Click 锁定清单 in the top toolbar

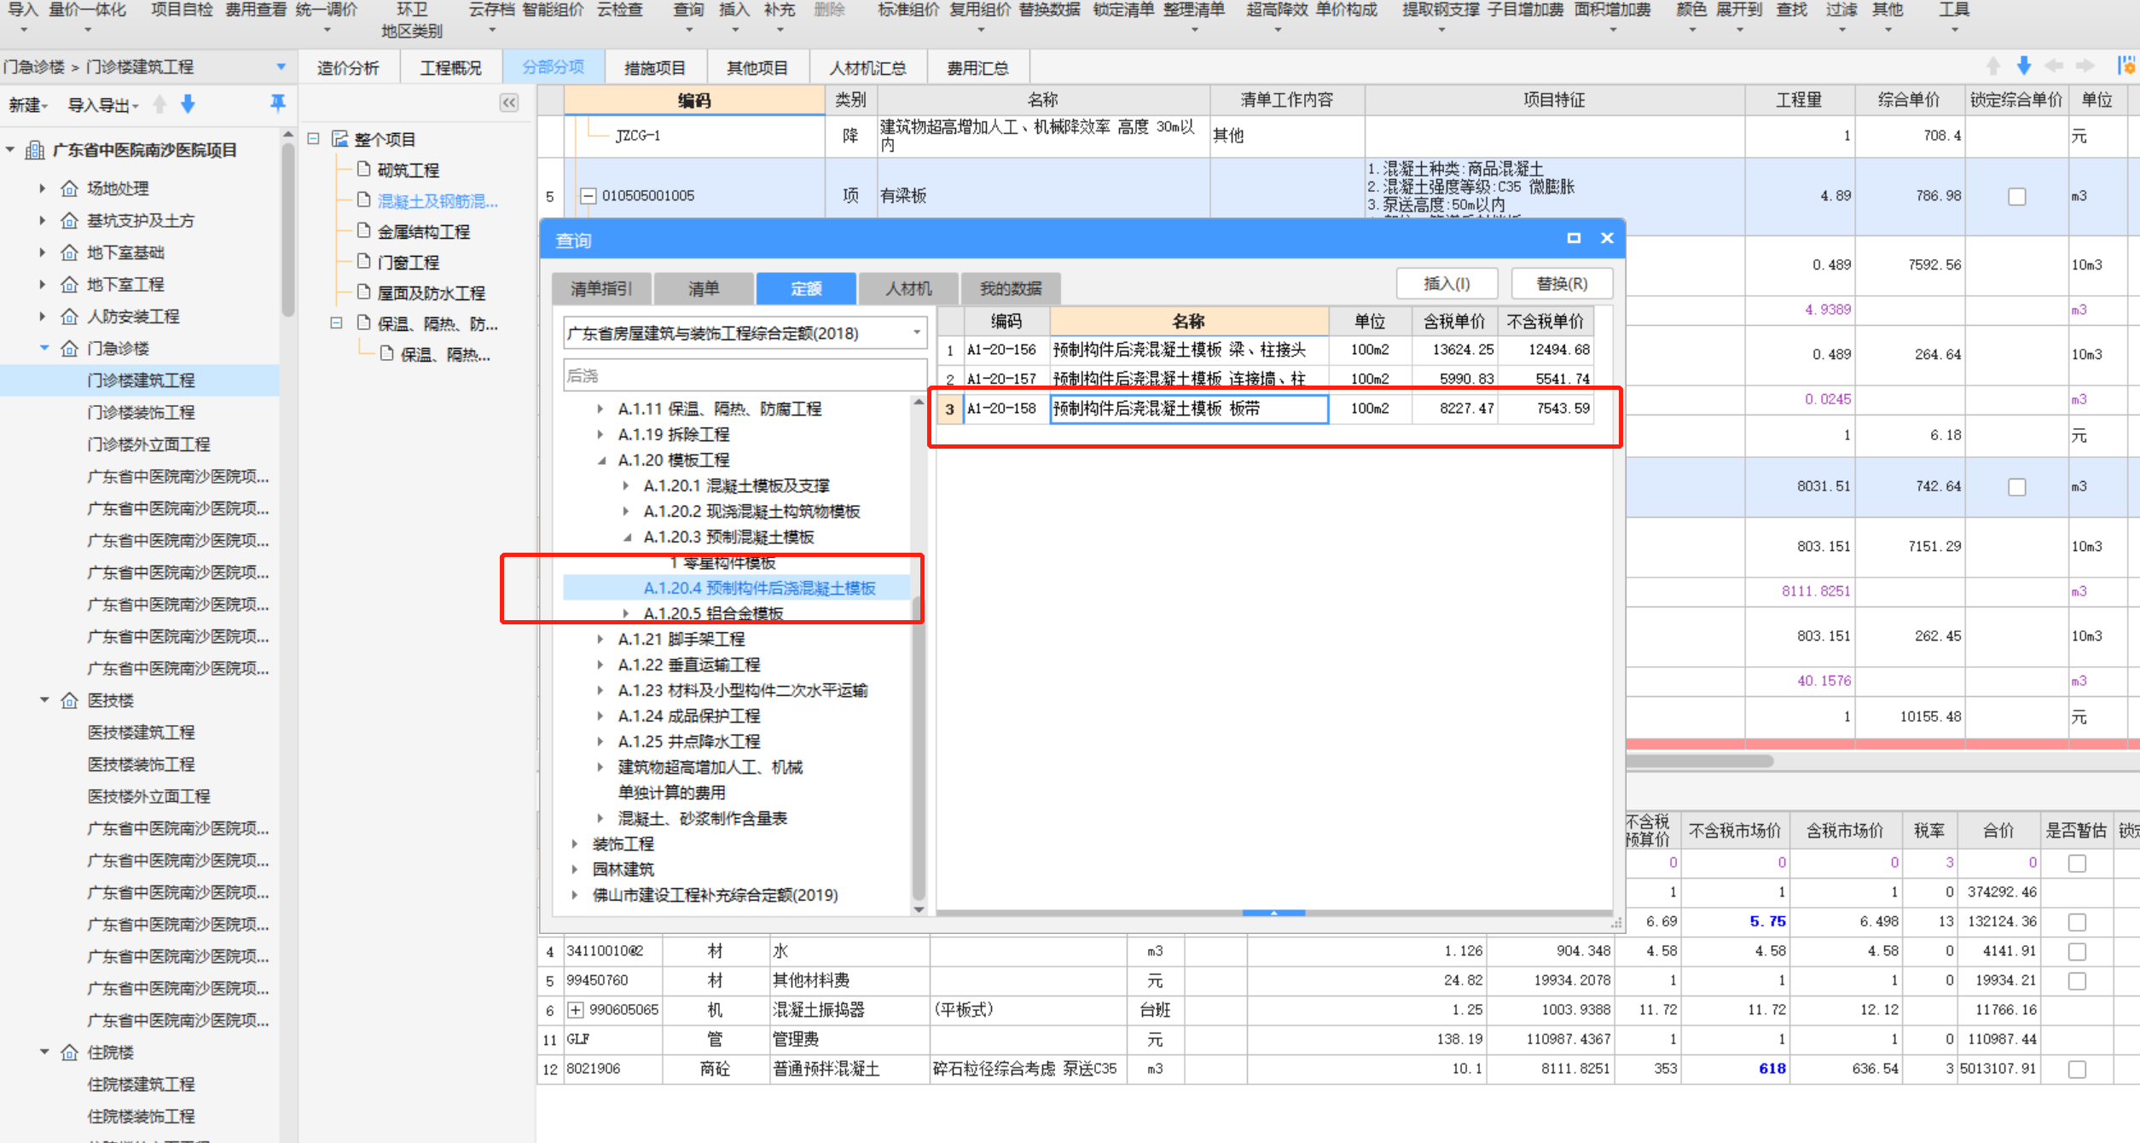coord(1123,10)
